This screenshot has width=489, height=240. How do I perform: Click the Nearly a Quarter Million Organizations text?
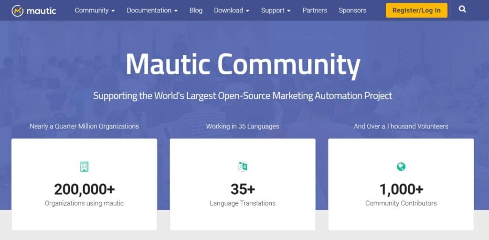84,126
